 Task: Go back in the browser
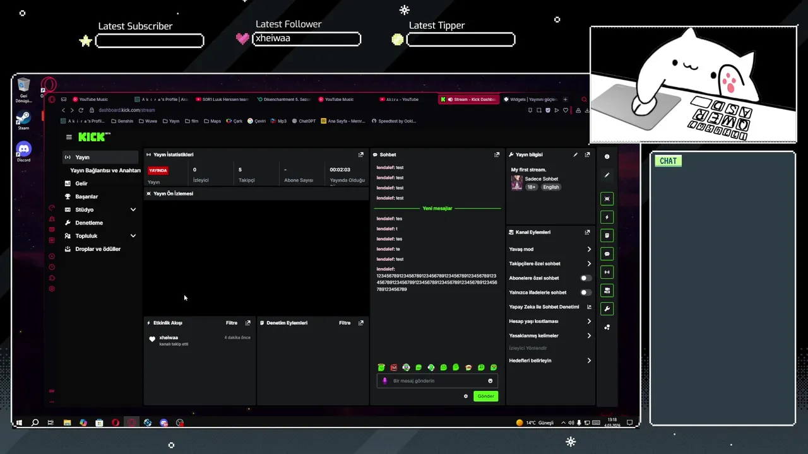[63, 110]
